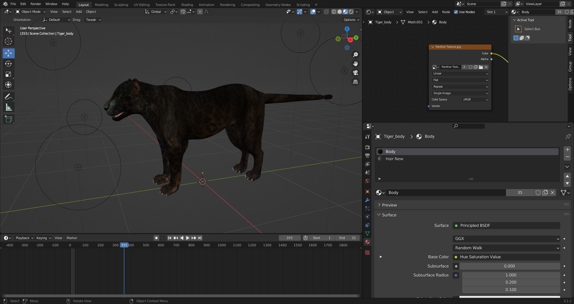Unlink the Body material datablock

tap(552, 193)
